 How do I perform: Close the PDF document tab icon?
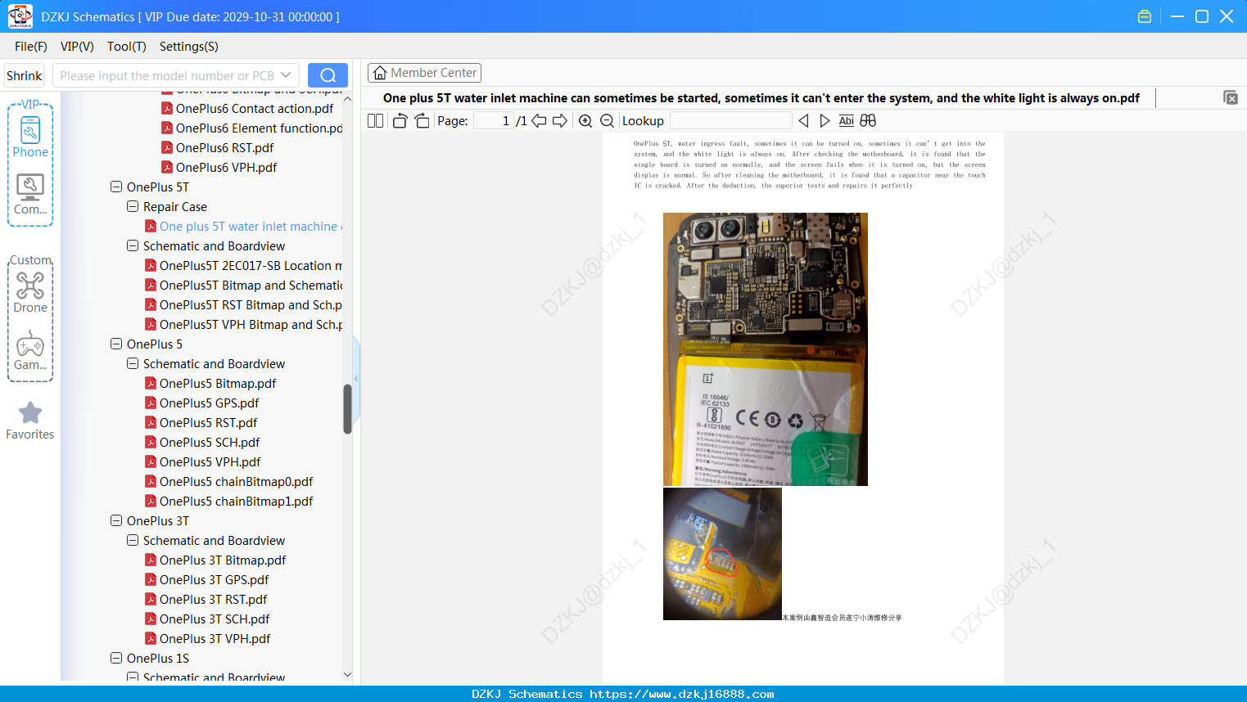click(x=1230, y=97)
